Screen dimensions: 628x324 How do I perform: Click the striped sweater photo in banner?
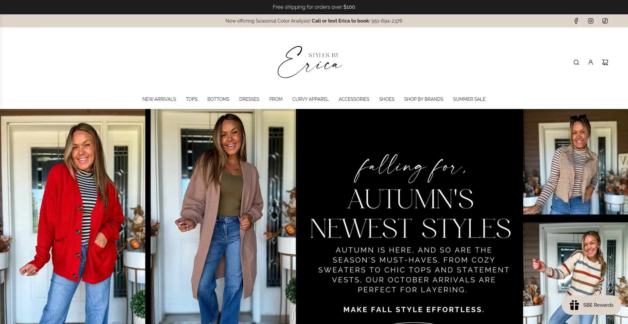coord(575,273)
